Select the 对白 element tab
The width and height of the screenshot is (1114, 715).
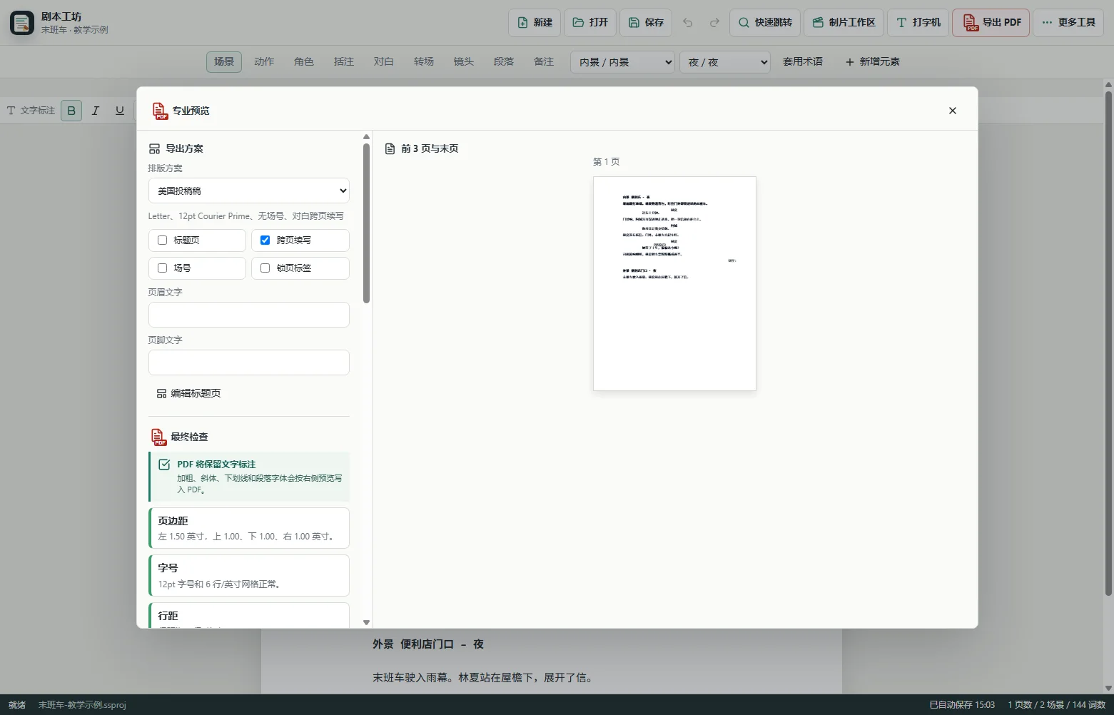(384, 62)
